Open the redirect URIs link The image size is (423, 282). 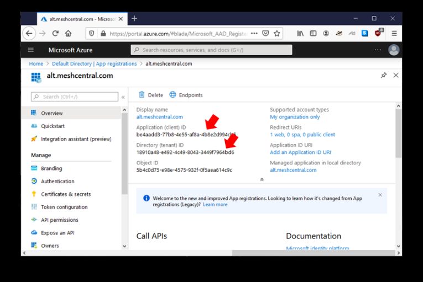[x=302, y=135]
